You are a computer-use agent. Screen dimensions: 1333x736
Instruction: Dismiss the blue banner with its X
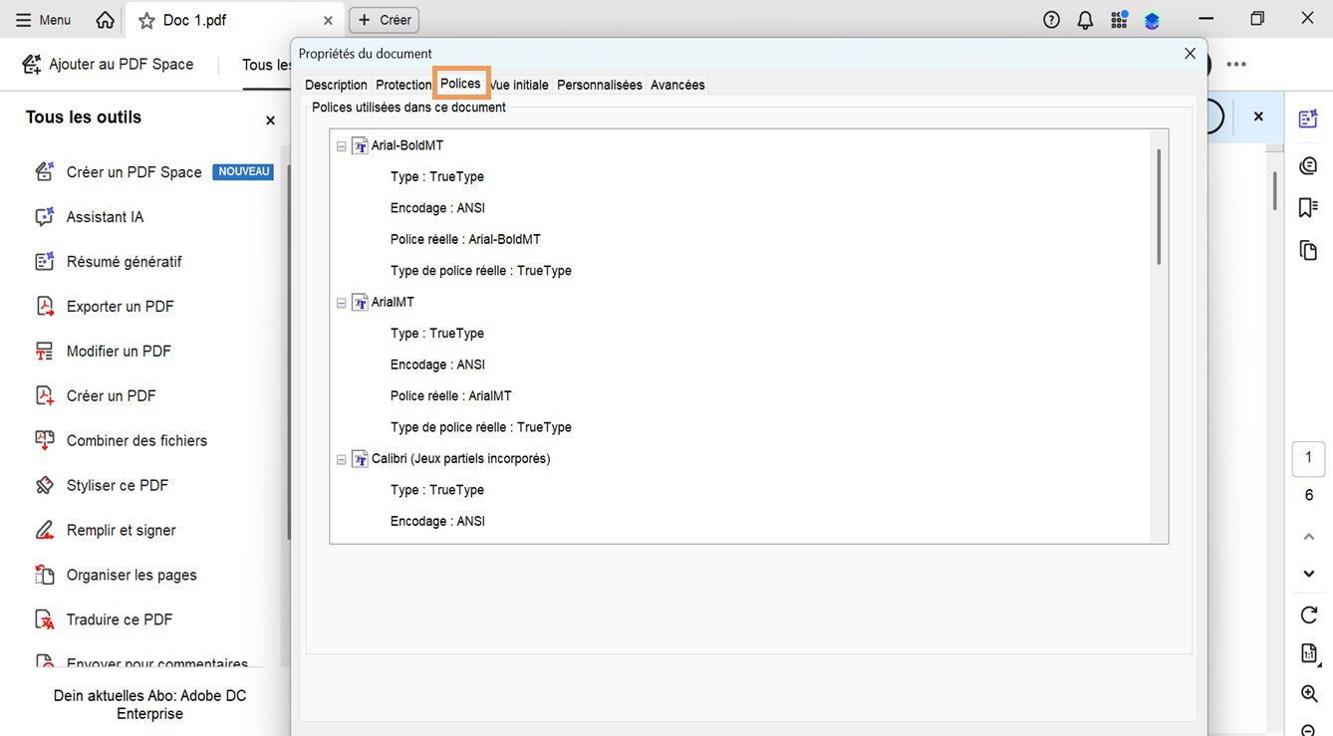coord(1258,117)
